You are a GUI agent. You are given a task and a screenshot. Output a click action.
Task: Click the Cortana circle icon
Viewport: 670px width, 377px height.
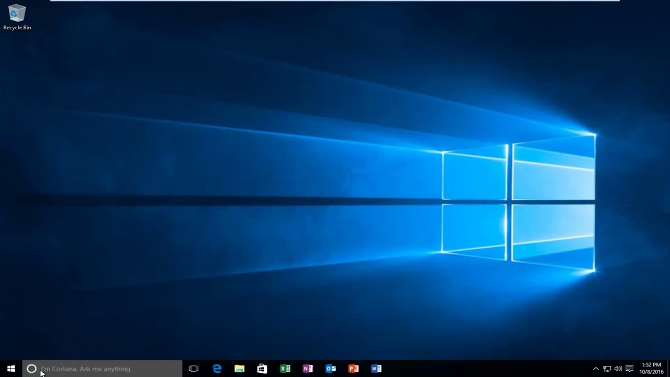(31, 369)
